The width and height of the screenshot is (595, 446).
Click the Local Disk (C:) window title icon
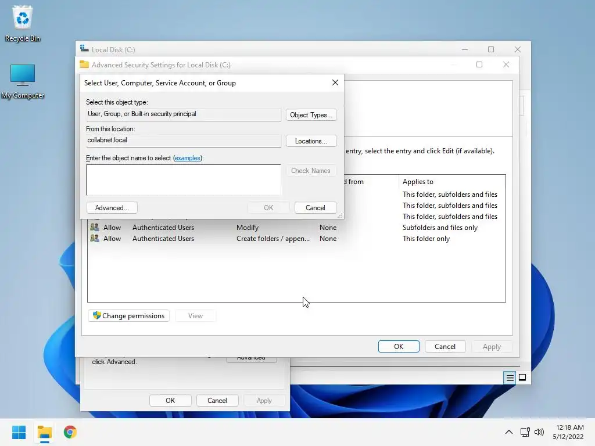point(84,49)
